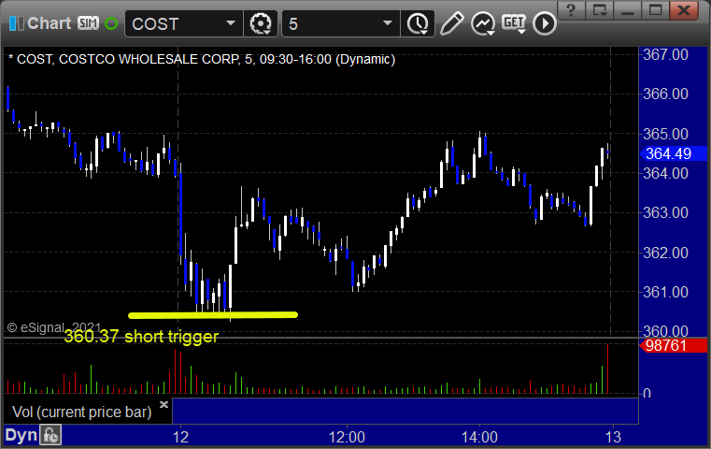Click the 364.49 current price tag
711x449 pixels.
click(x=673, y=153)
